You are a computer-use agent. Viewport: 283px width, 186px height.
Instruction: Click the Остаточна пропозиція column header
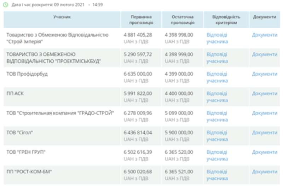click(183, 20)
